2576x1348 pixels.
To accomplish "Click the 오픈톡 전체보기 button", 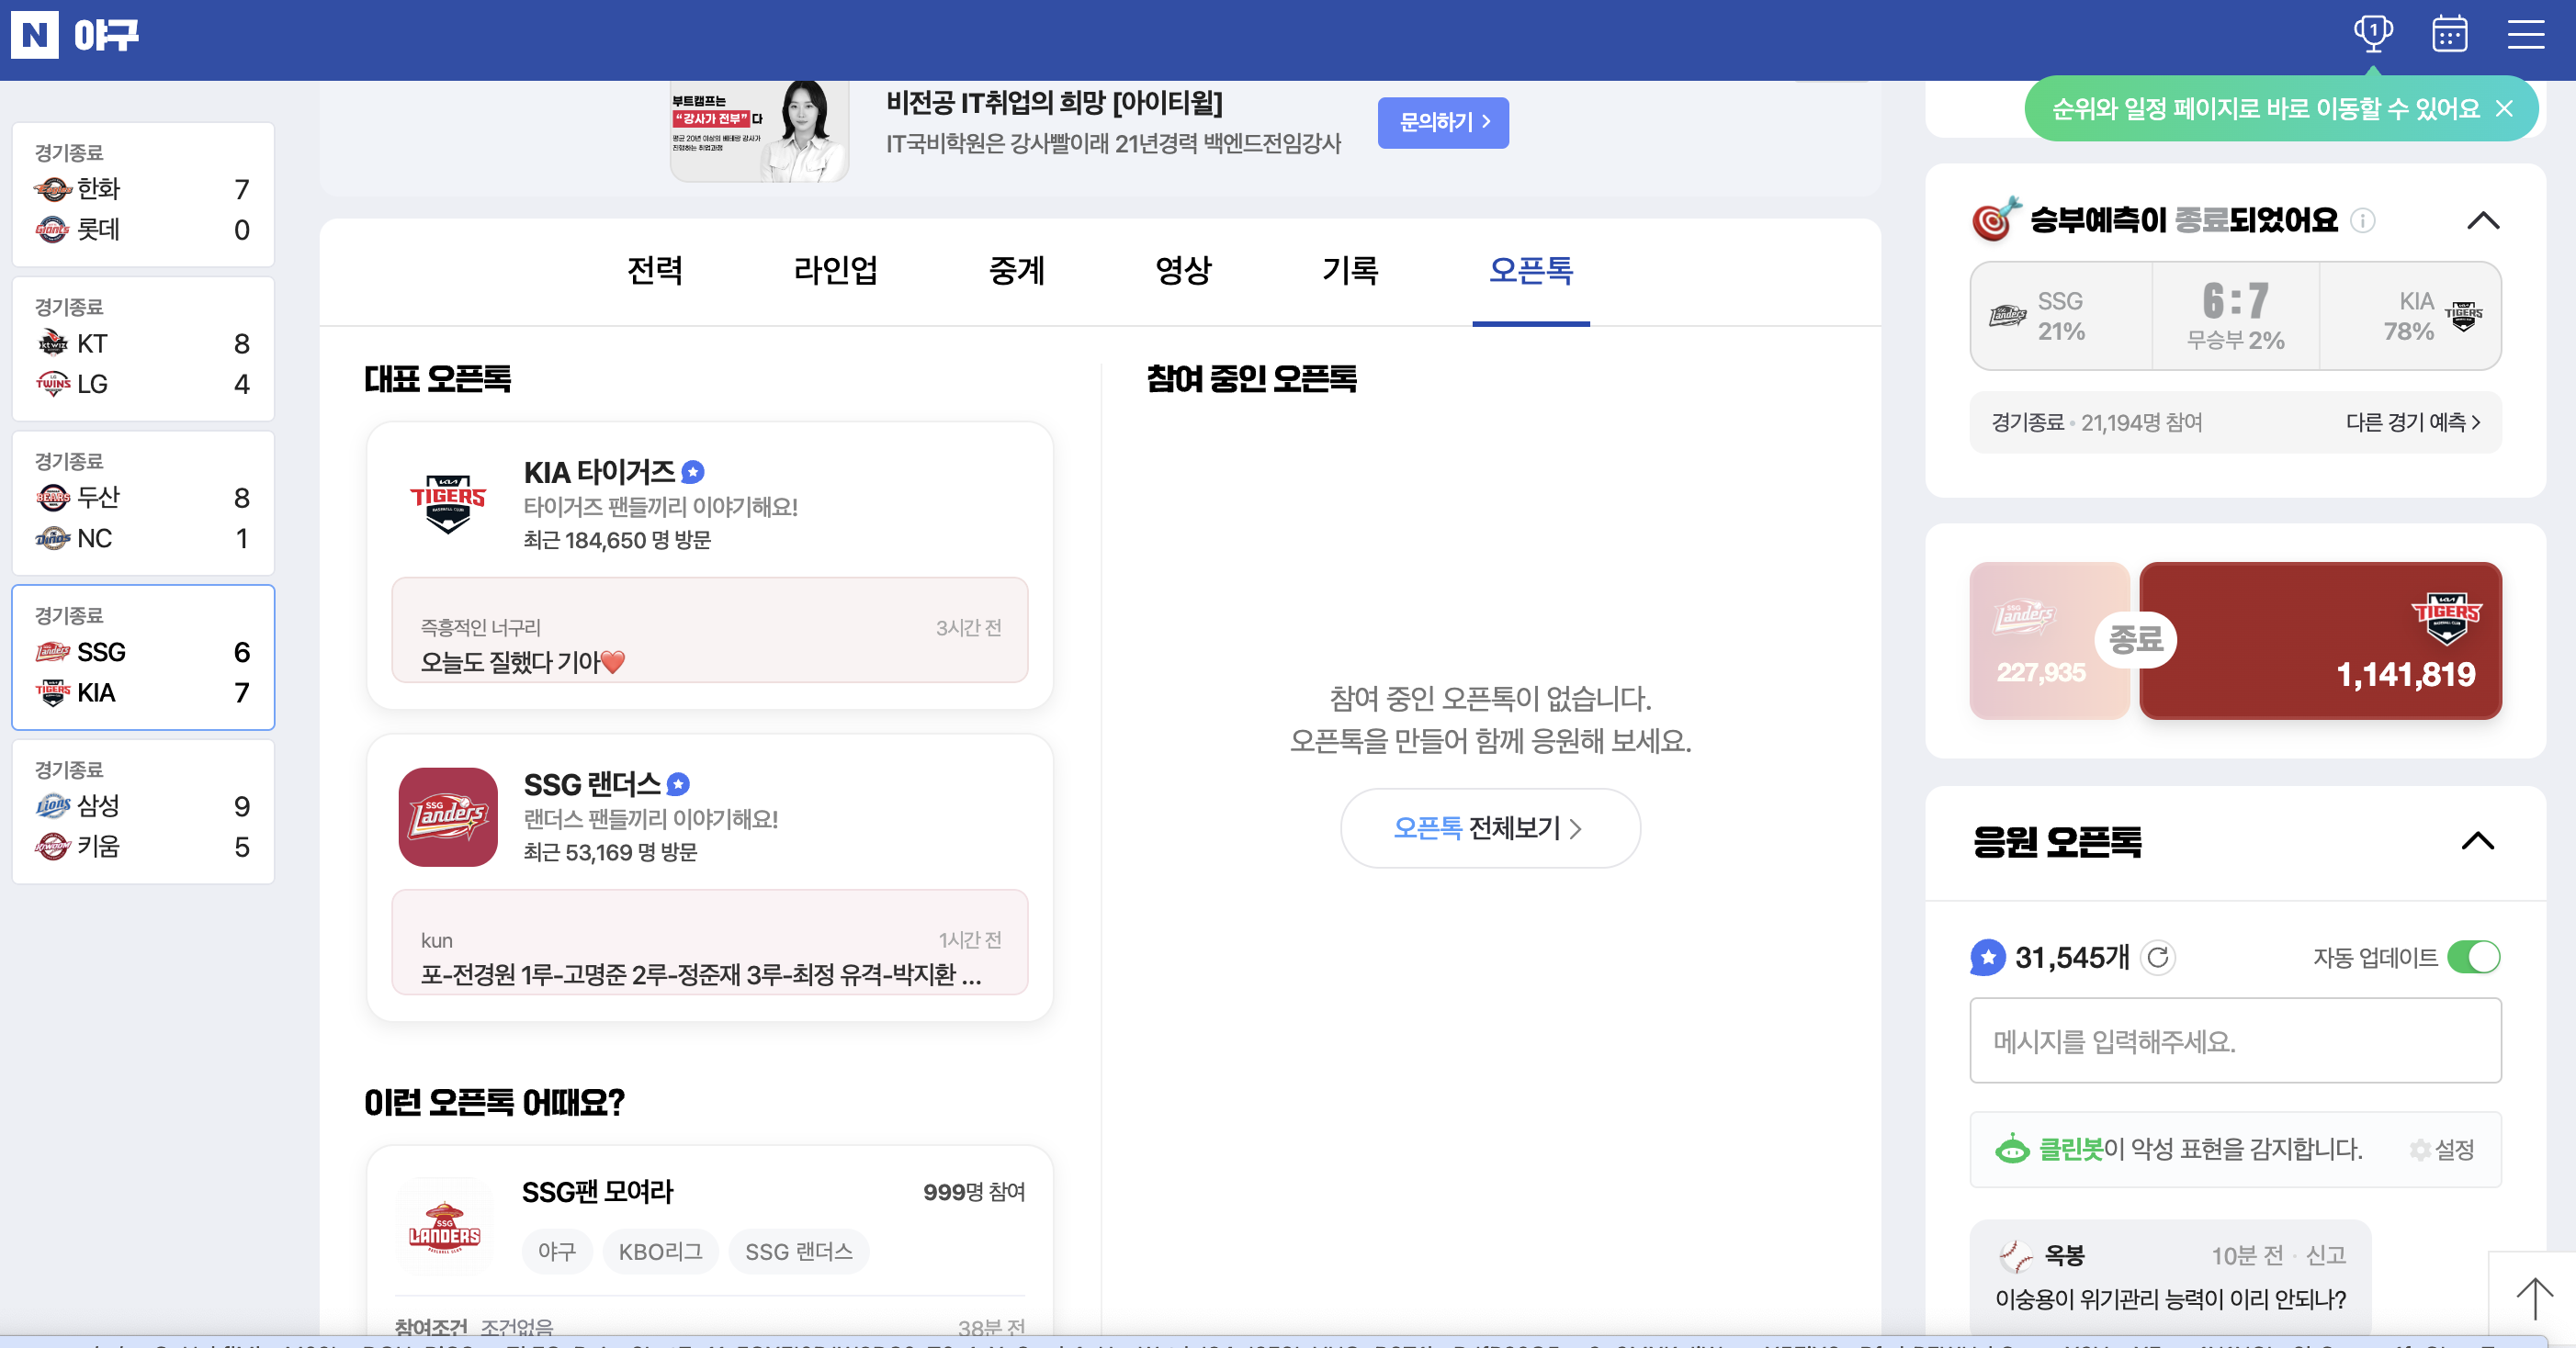I will tap(1489, 828).
